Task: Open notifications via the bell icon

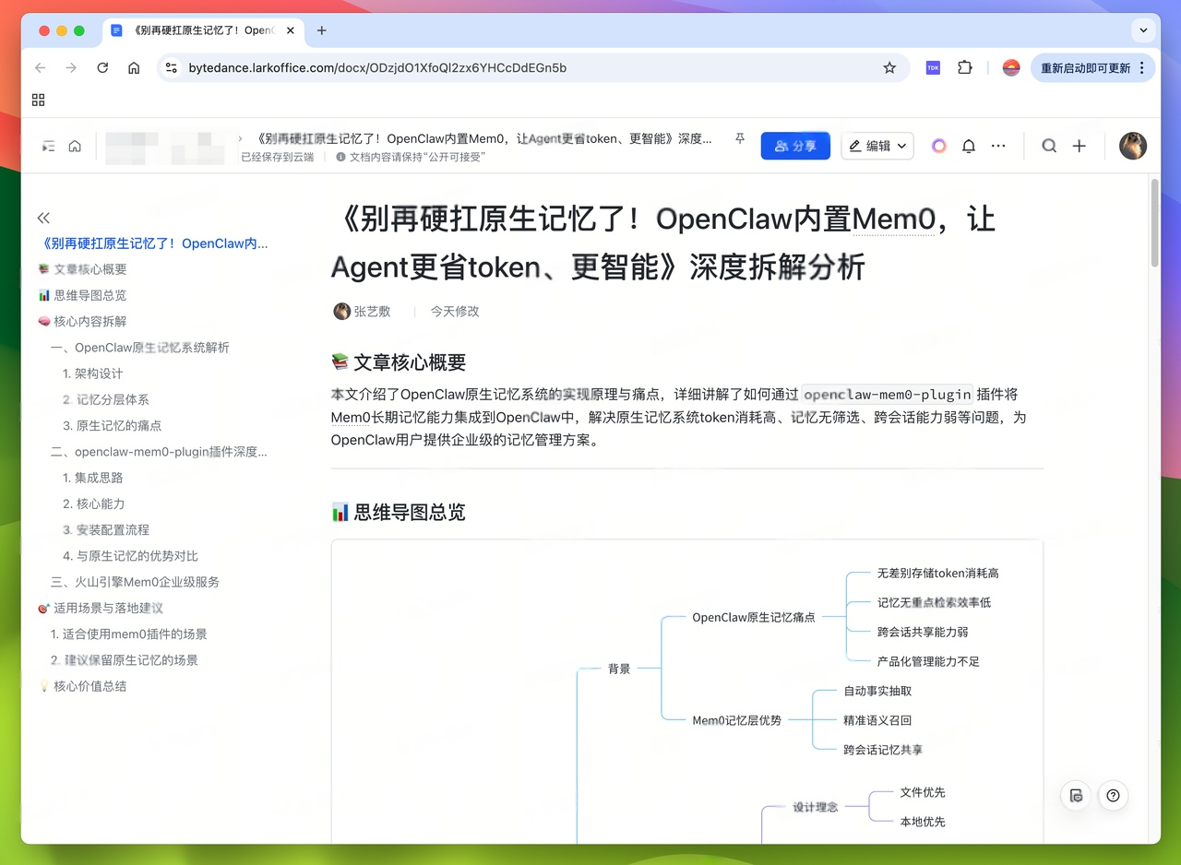Action: [968, 146]
